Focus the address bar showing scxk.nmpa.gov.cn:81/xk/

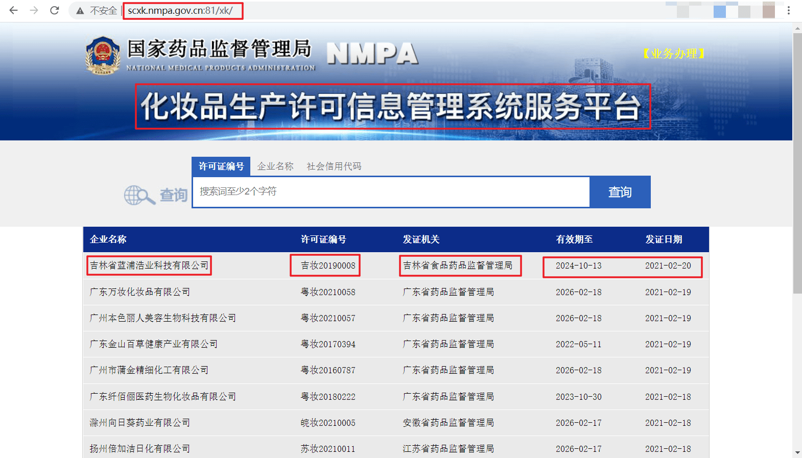pyautogui.click(x=180, y=11)
